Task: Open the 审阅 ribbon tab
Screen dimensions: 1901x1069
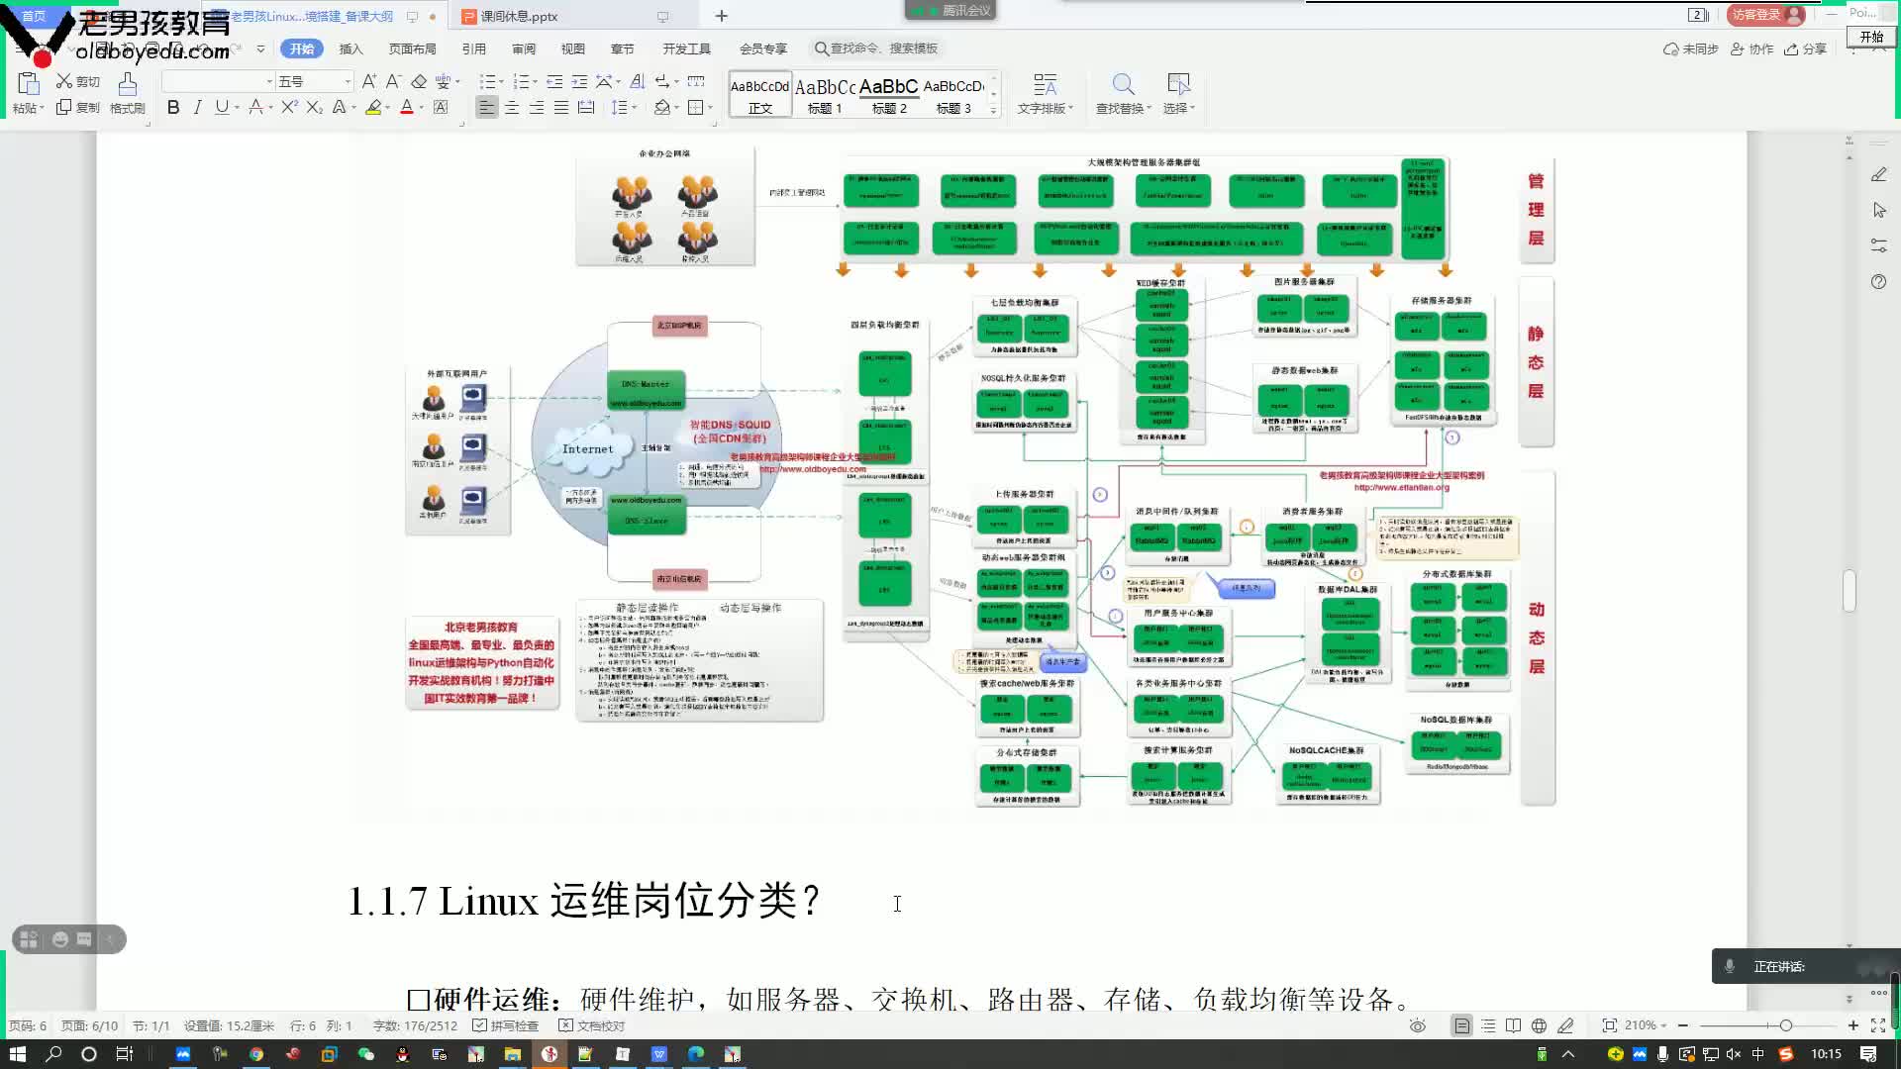Action: [523, 49]
